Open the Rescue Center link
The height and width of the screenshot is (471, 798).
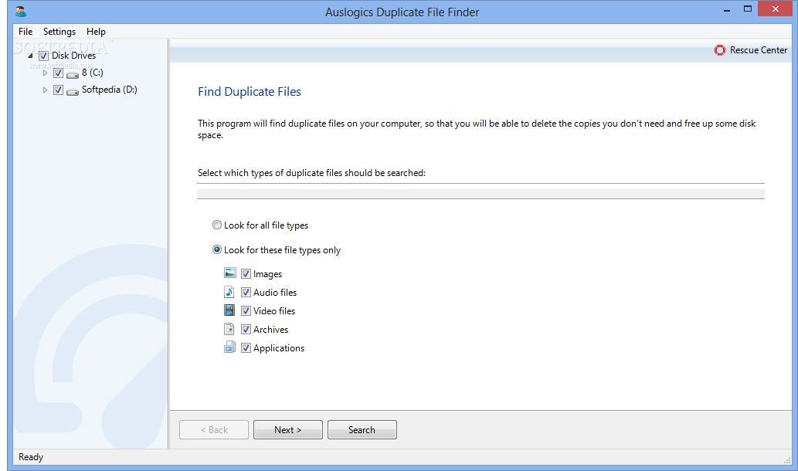click(x=759, y=50)
